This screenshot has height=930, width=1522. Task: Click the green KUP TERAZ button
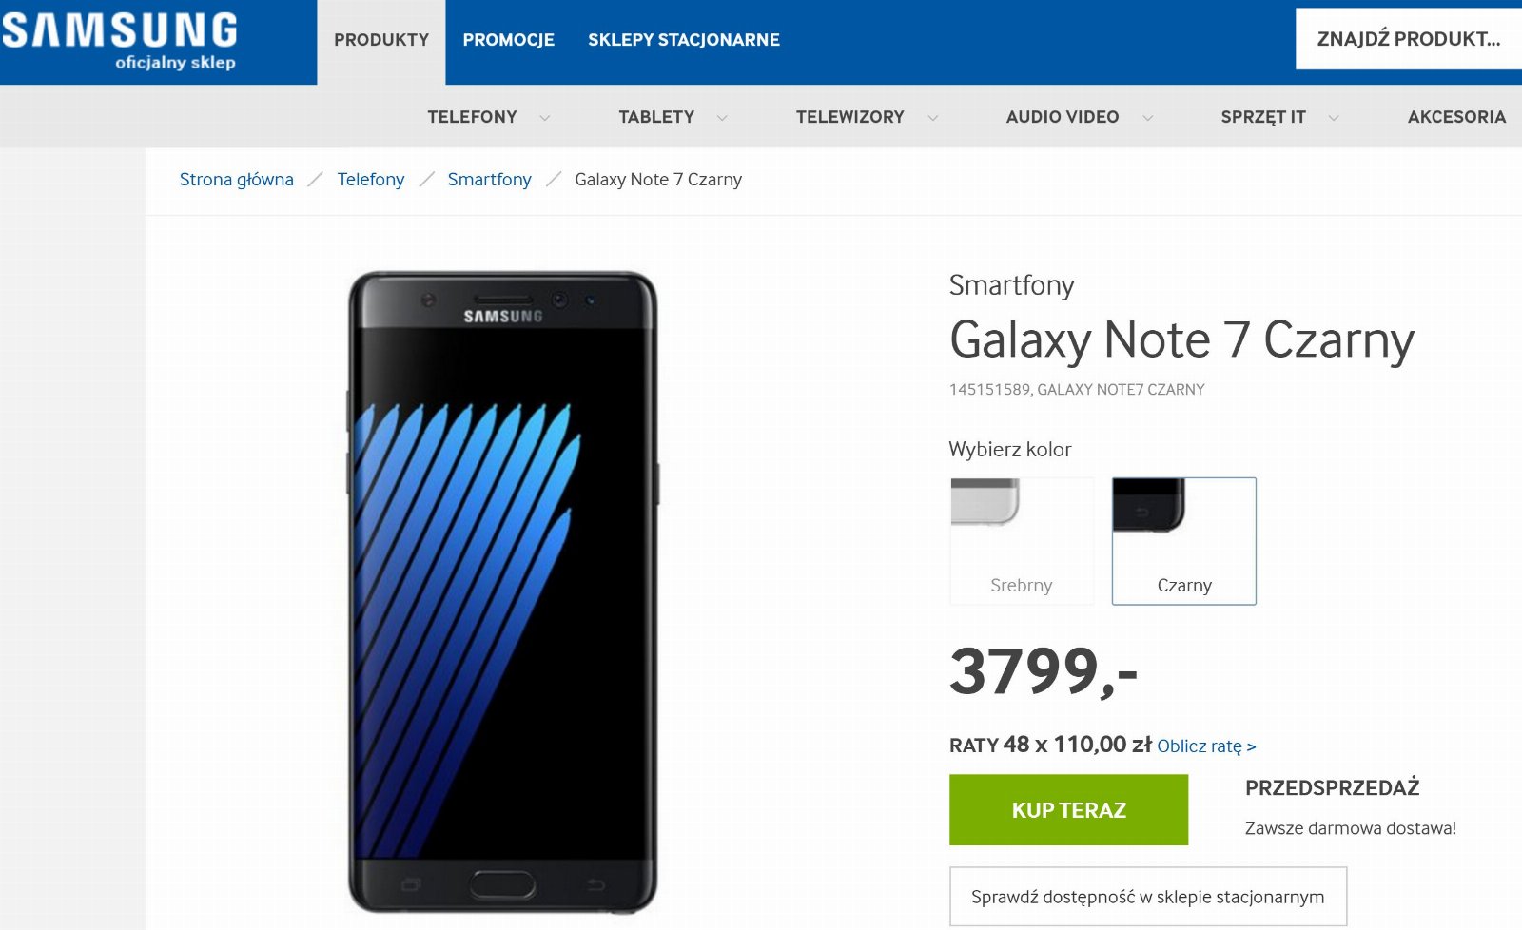pyautogui.click(x=1068, y=810)
